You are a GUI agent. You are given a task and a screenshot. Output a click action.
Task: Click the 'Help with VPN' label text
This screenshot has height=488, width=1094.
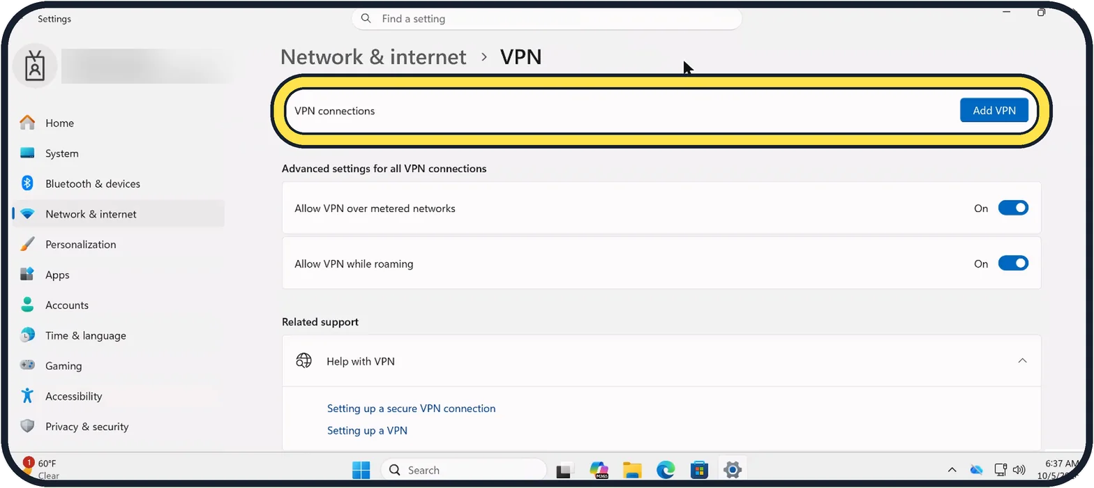coord(361,361)
